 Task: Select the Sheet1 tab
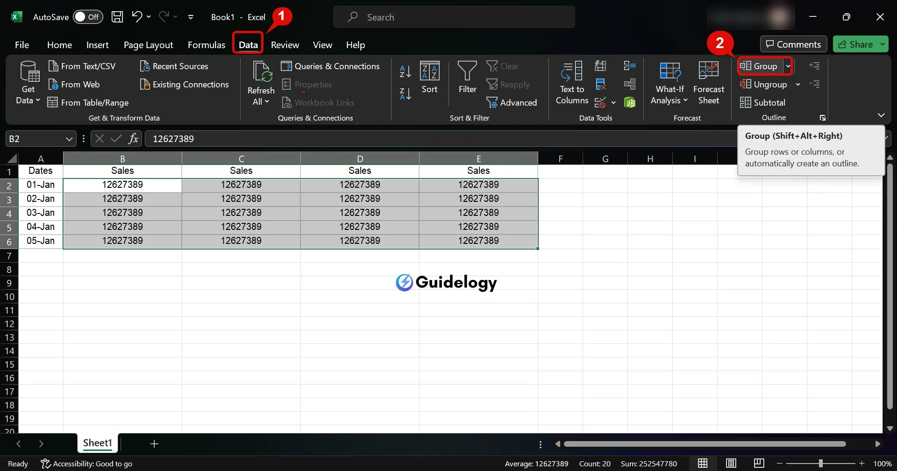98,443
